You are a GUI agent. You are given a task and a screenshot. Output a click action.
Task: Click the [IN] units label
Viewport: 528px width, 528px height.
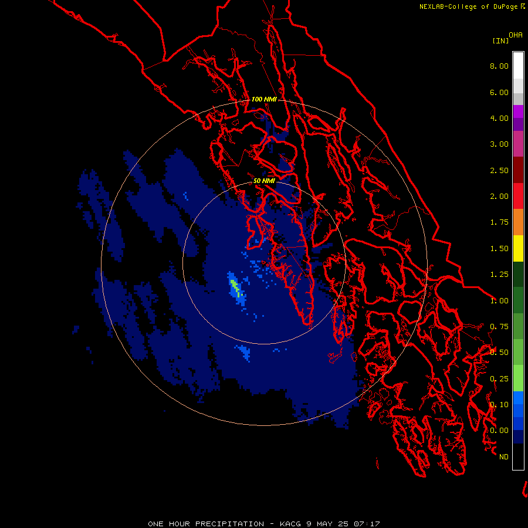(500, 40)
